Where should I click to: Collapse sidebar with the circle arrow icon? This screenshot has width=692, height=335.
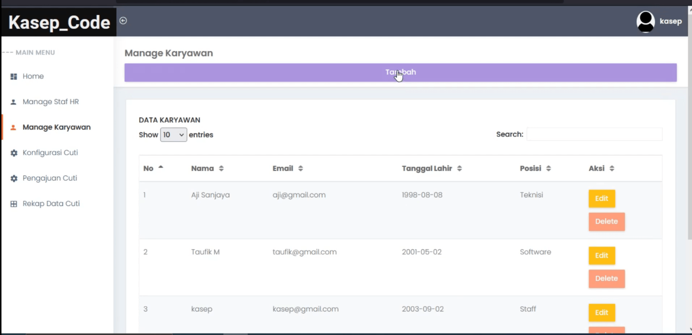[123, 21]
